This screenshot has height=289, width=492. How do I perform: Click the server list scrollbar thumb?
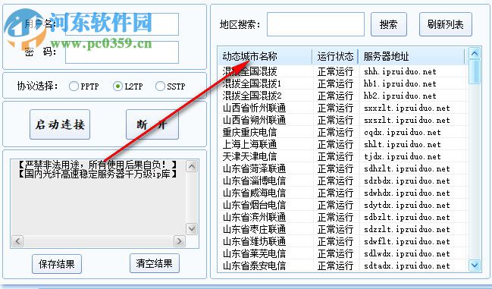[x=475, y=72]
